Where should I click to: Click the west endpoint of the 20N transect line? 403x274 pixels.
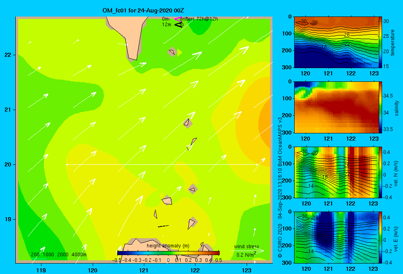[67, 164]
